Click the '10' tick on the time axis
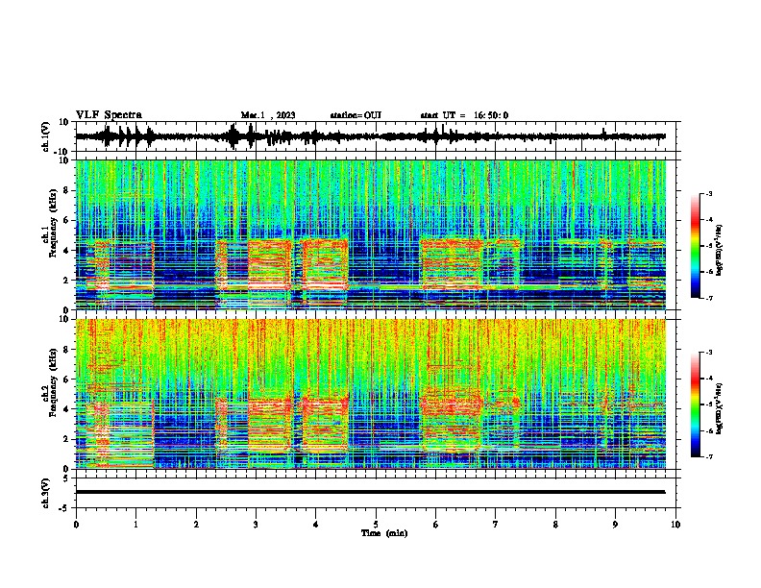 pos(675,525)
